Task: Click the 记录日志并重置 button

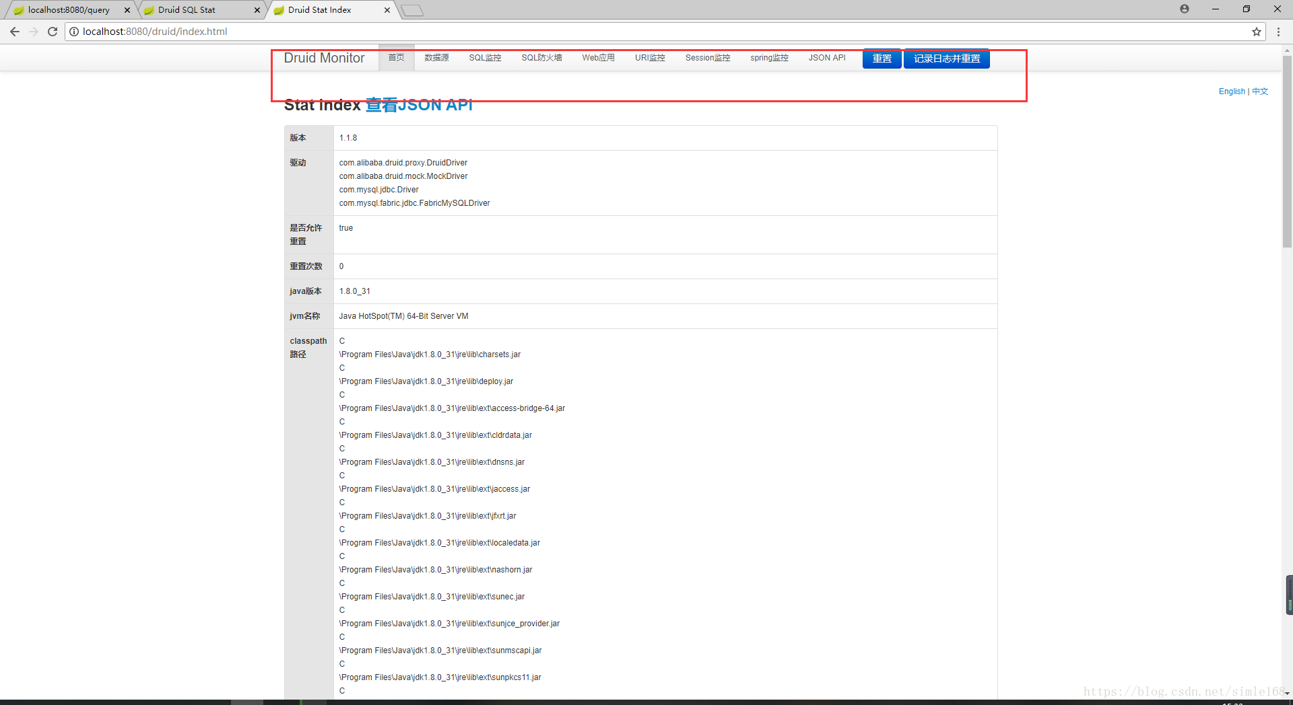Action: [x=946, y=59]
